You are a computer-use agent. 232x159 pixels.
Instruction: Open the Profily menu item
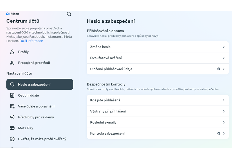click(x=40, y=52)
